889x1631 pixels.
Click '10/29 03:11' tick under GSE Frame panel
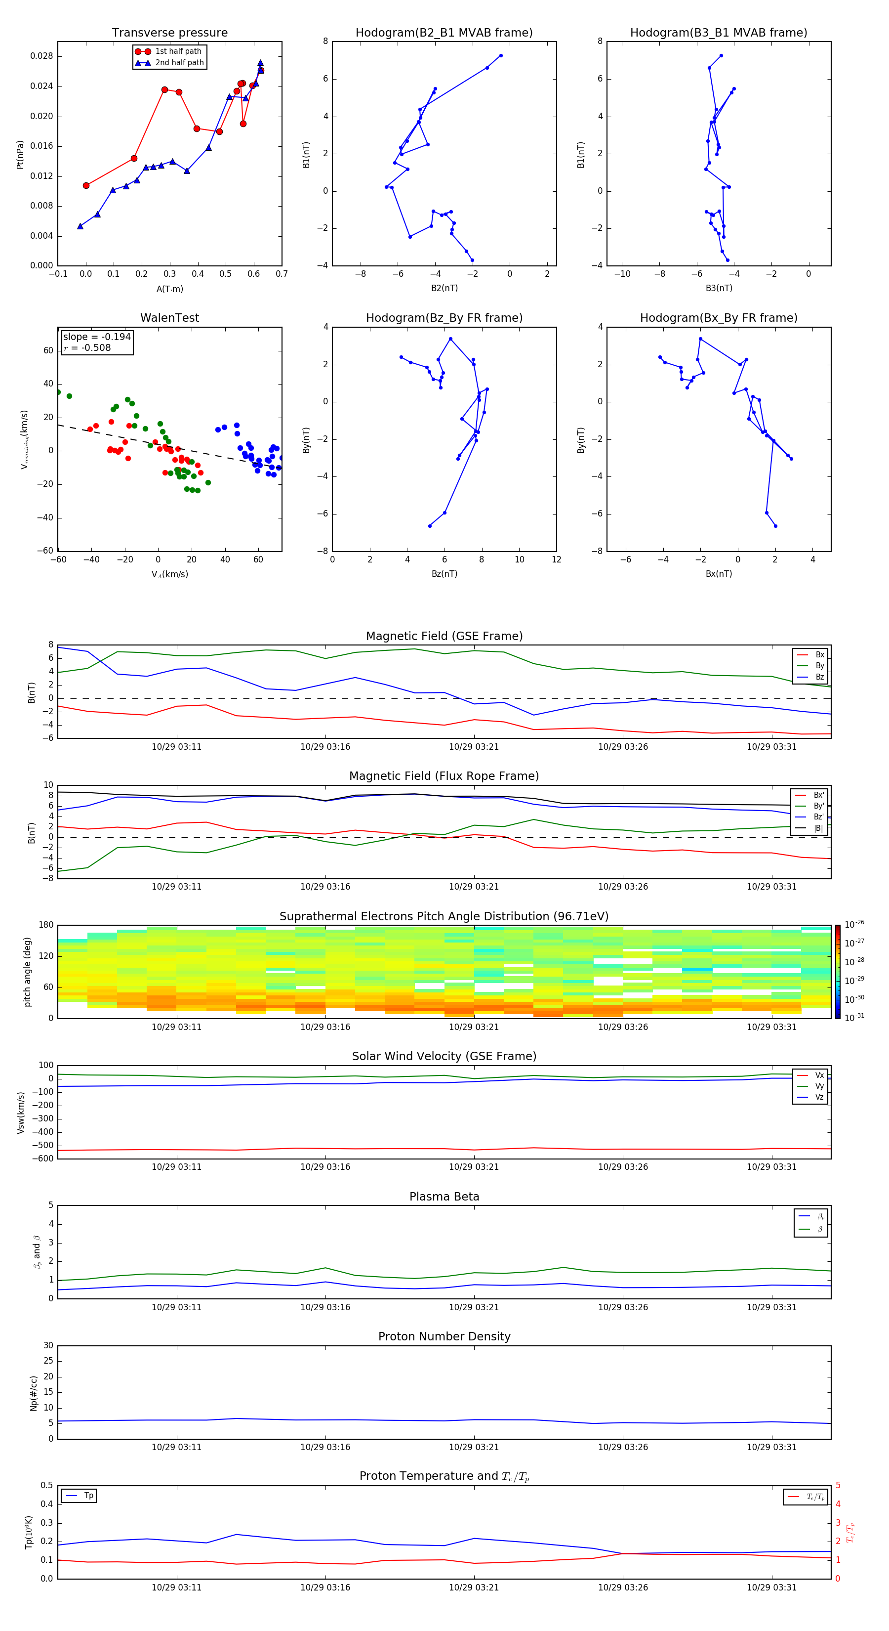(176, 747)
